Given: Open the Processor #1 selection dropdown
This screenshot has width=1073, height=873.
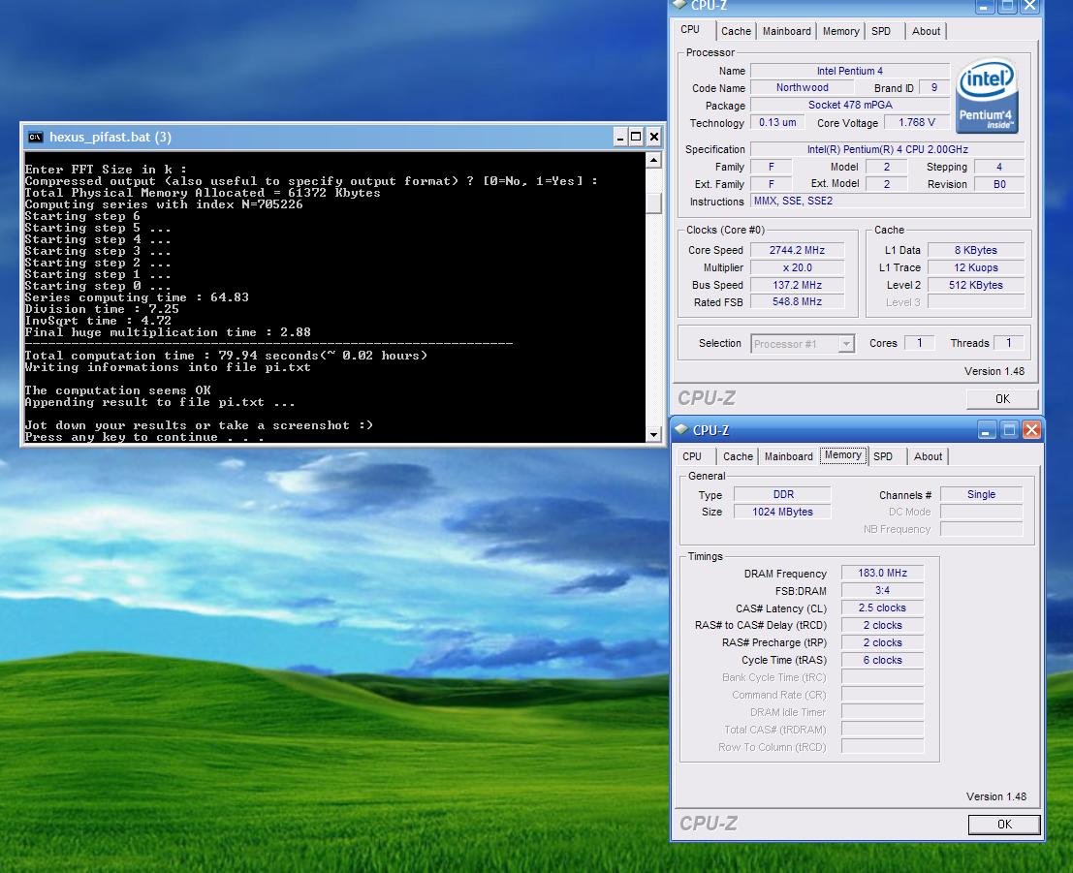Looking at the screenshot, I should point(846,343).
